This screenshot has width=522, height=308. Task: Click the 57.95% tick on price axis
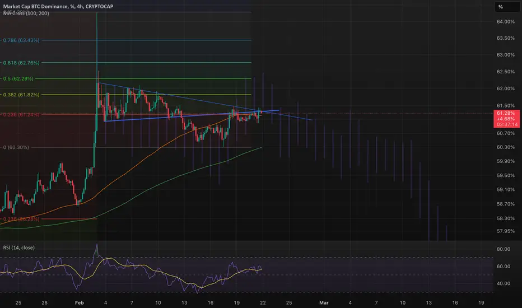coord(505,231)
